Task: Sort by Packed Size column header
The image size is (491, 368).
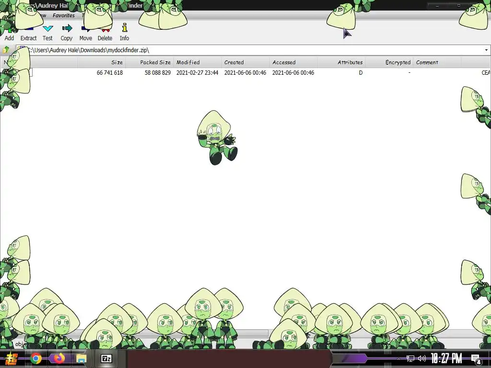Action: [150, 62]
